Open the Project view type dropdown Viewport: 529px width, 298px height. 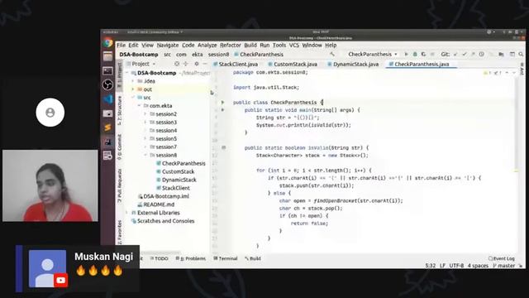tap(144, 64)
